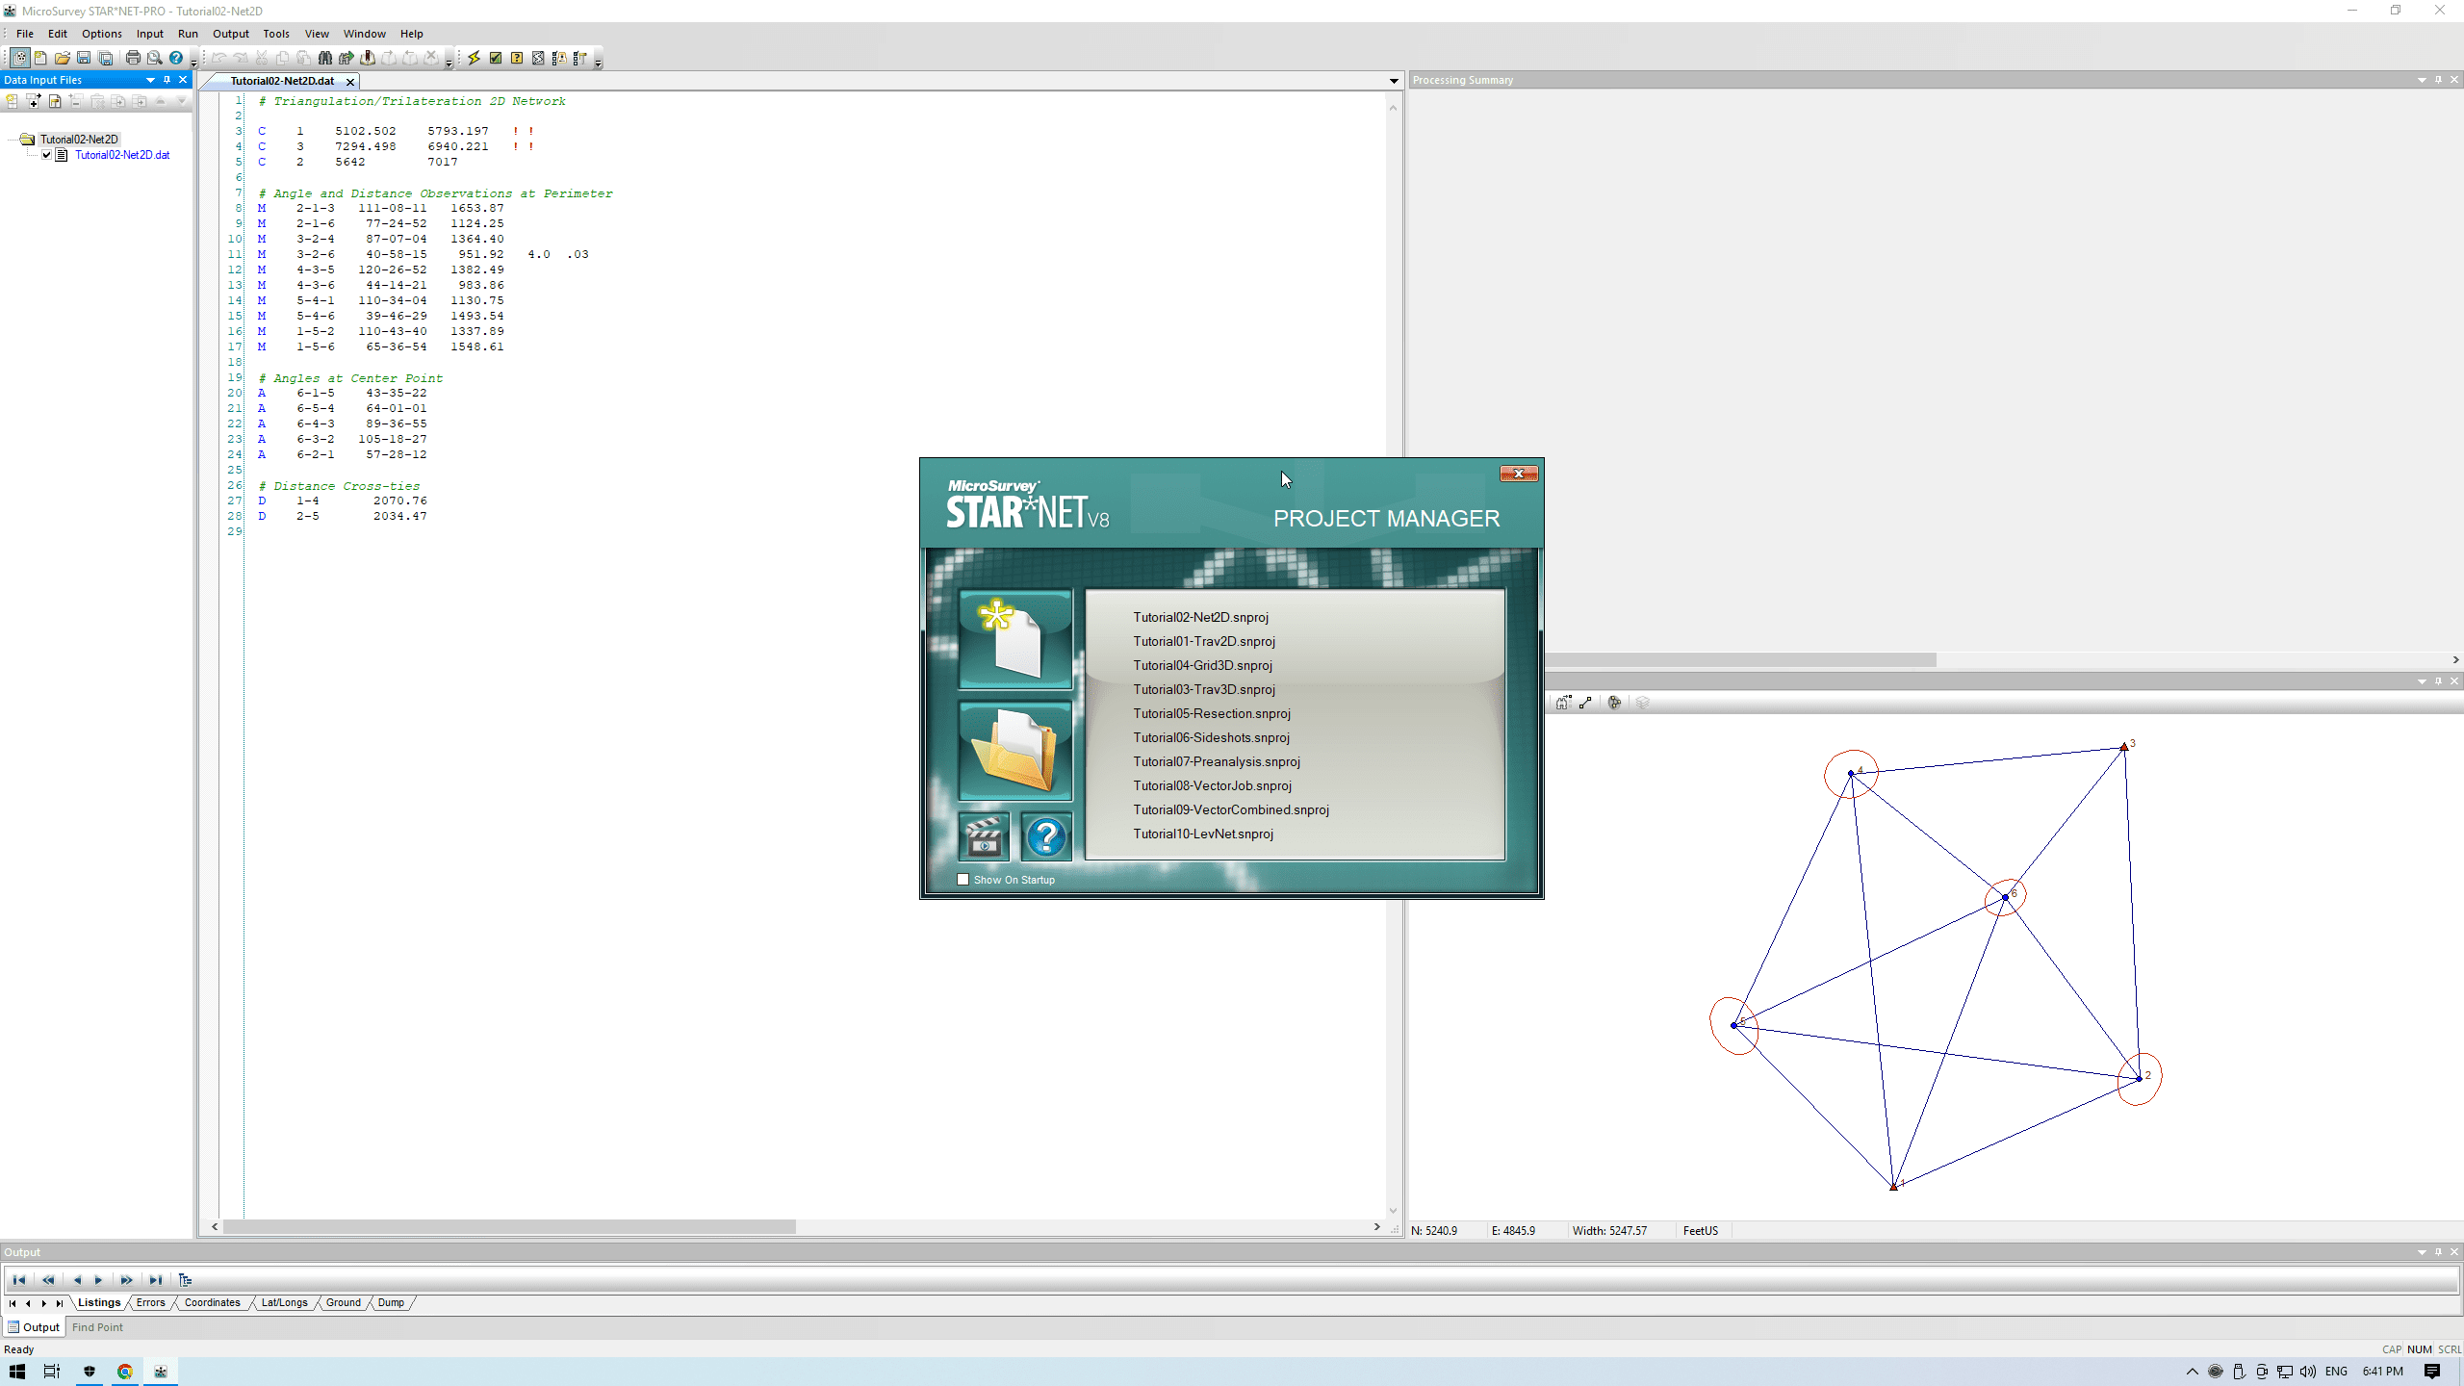This screenshot has width=2464, height=1386.
Task: Switch to the Coordinates output tab
Action: [x=212, y=1302]
